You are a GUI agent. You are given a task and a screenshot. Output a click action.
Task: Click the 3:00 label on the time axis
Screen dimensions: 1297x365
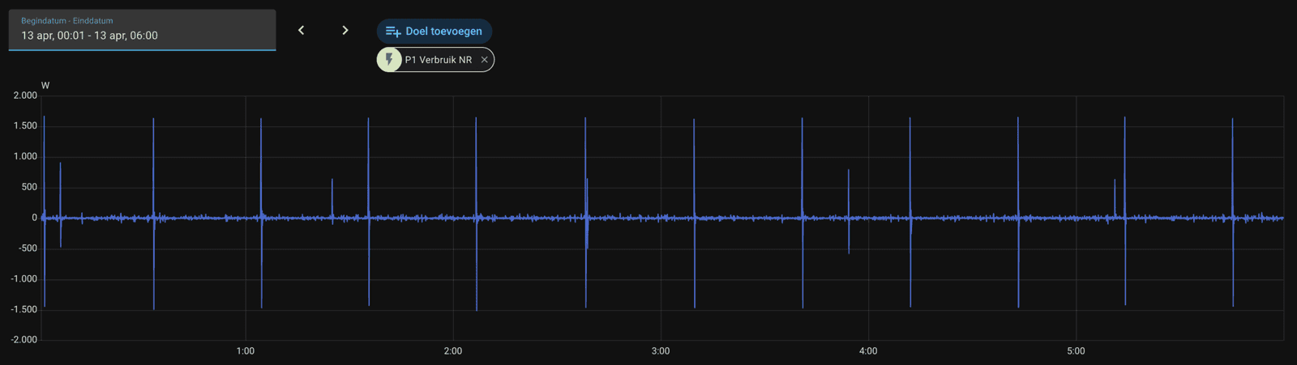coord(661,351)
